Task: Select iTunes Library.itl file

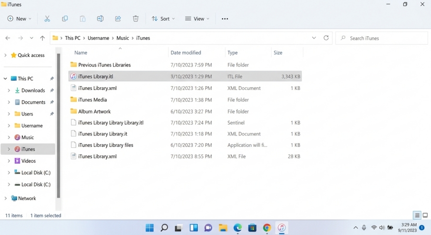Action: click(x=185, y=77)
